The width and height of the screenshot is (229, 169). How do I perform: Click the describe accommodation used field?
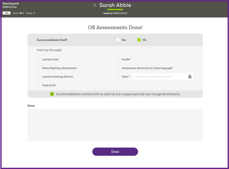point(160,77)
